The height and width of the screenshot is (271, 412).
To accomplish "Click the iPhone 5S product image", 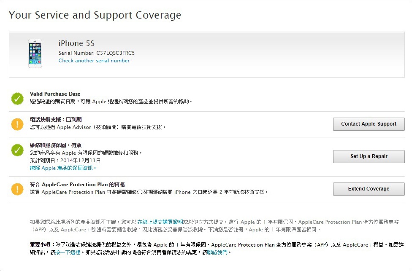I will coord(35,54).
